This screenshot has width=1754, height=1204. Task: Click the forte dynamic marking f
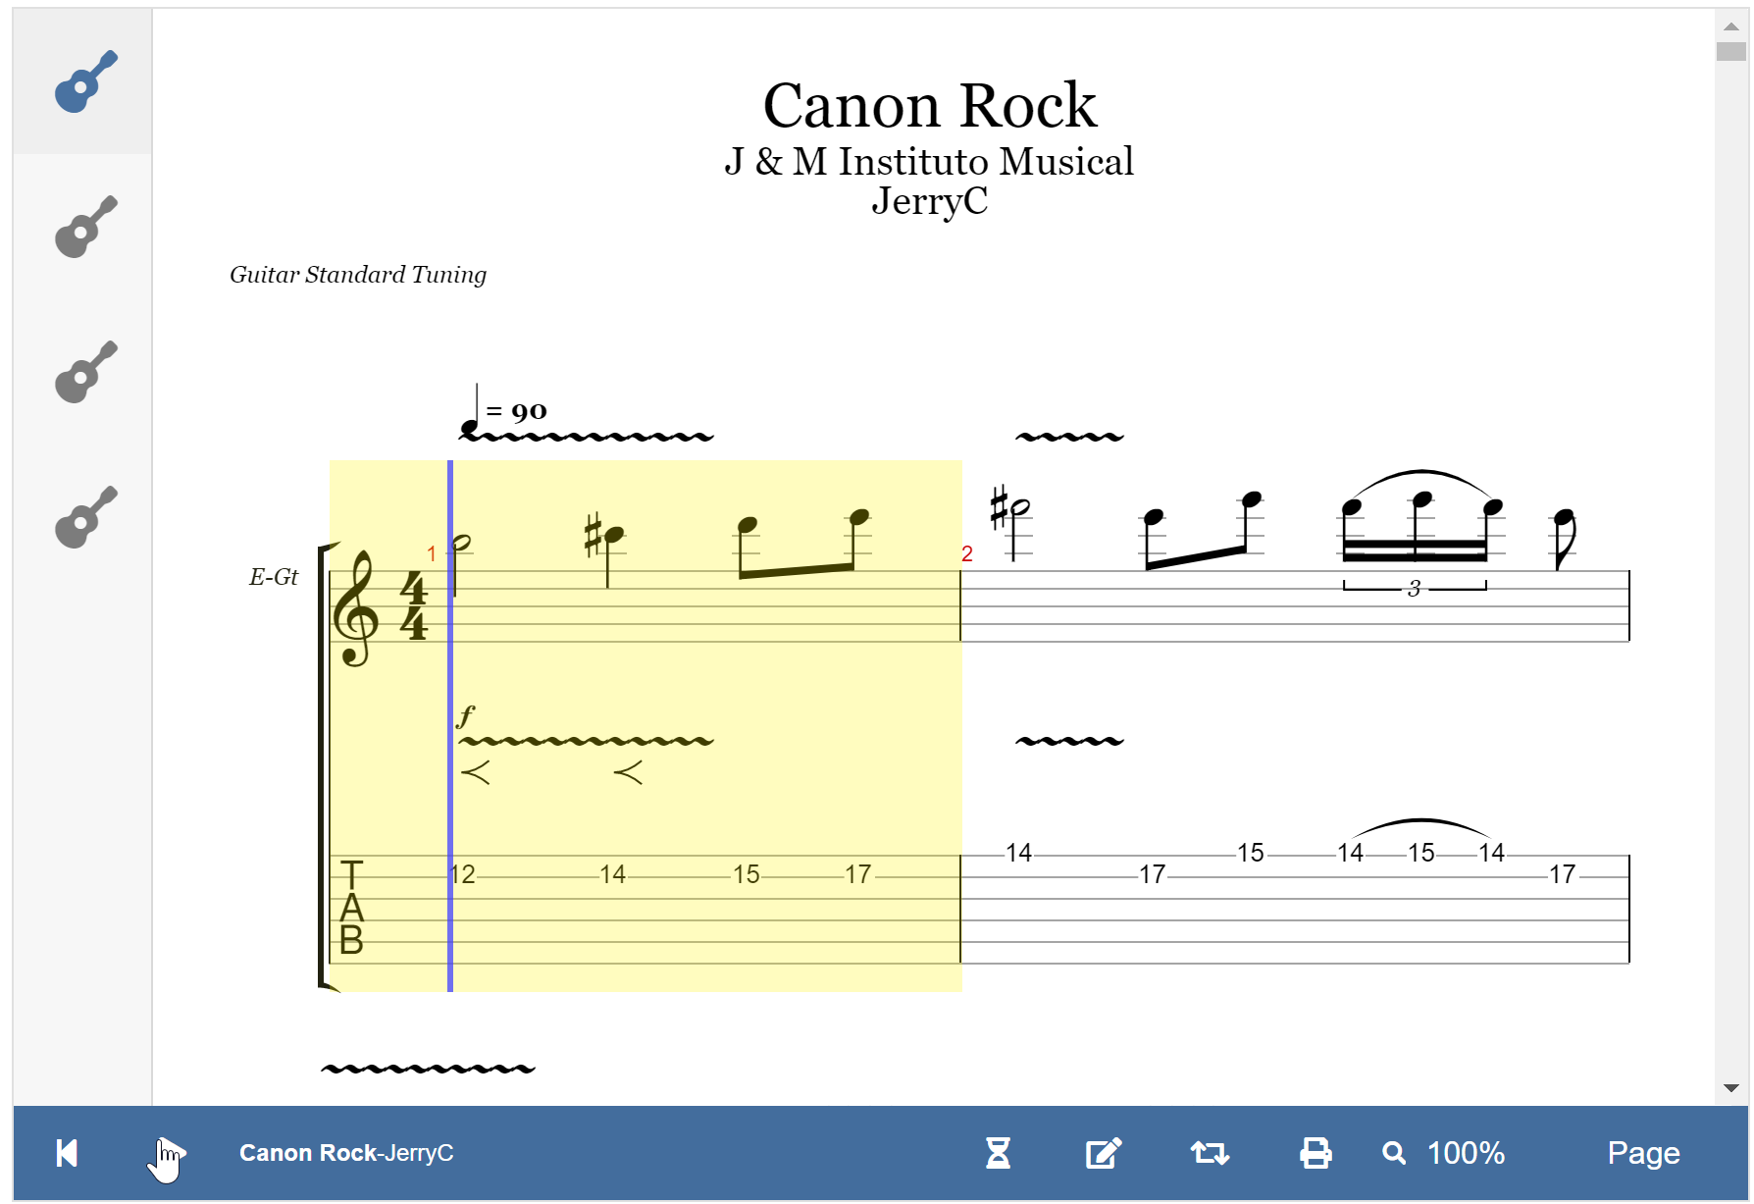[466, 715]
